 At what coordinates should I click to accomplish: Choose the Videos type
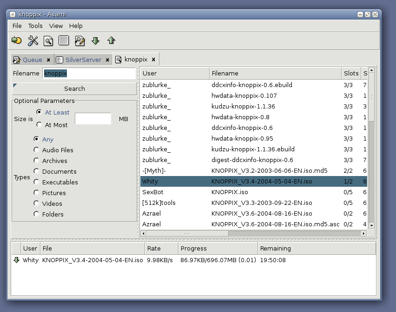tap(36, 203)
